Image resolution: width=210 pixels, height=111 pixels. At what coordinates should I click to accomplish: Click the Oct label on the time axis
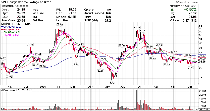[x=190, y=87]
